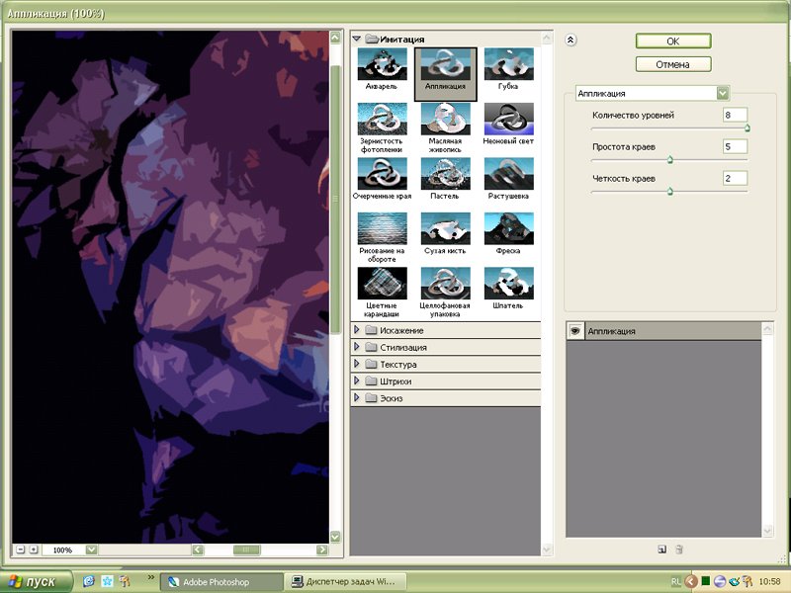Collapse the filter thumbnails panel with chevron button
791x593 pixels.
pyautogui.click(x=571, y=41)
